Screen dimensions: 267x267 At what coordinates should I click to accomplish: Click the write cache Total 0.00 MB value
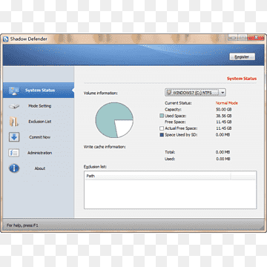point(222,152)
